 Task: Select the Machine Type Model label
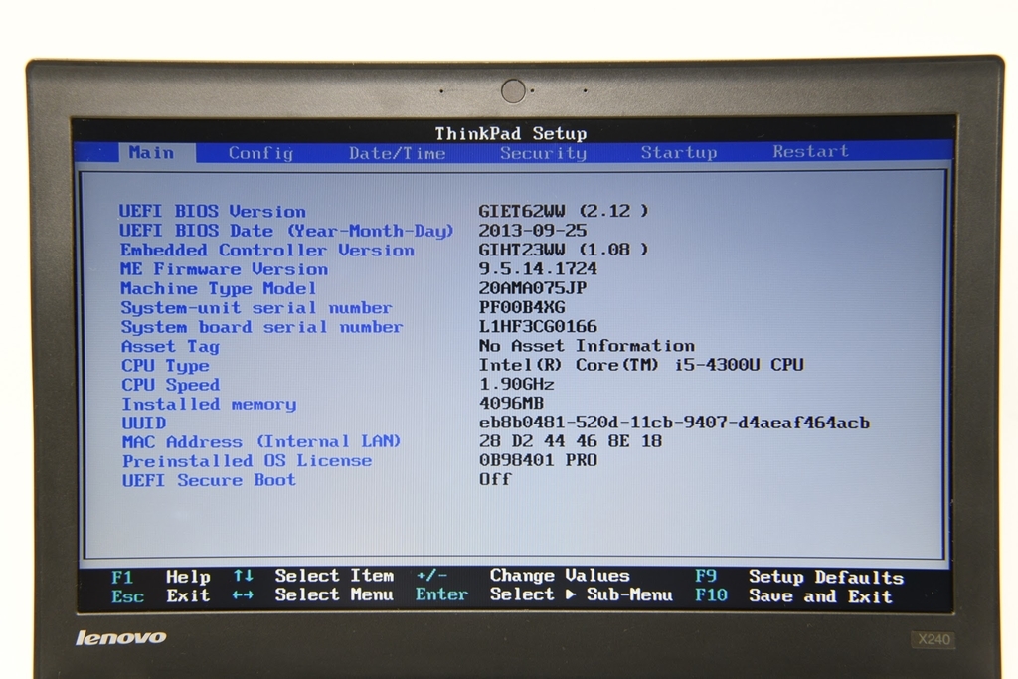point(218,289)
